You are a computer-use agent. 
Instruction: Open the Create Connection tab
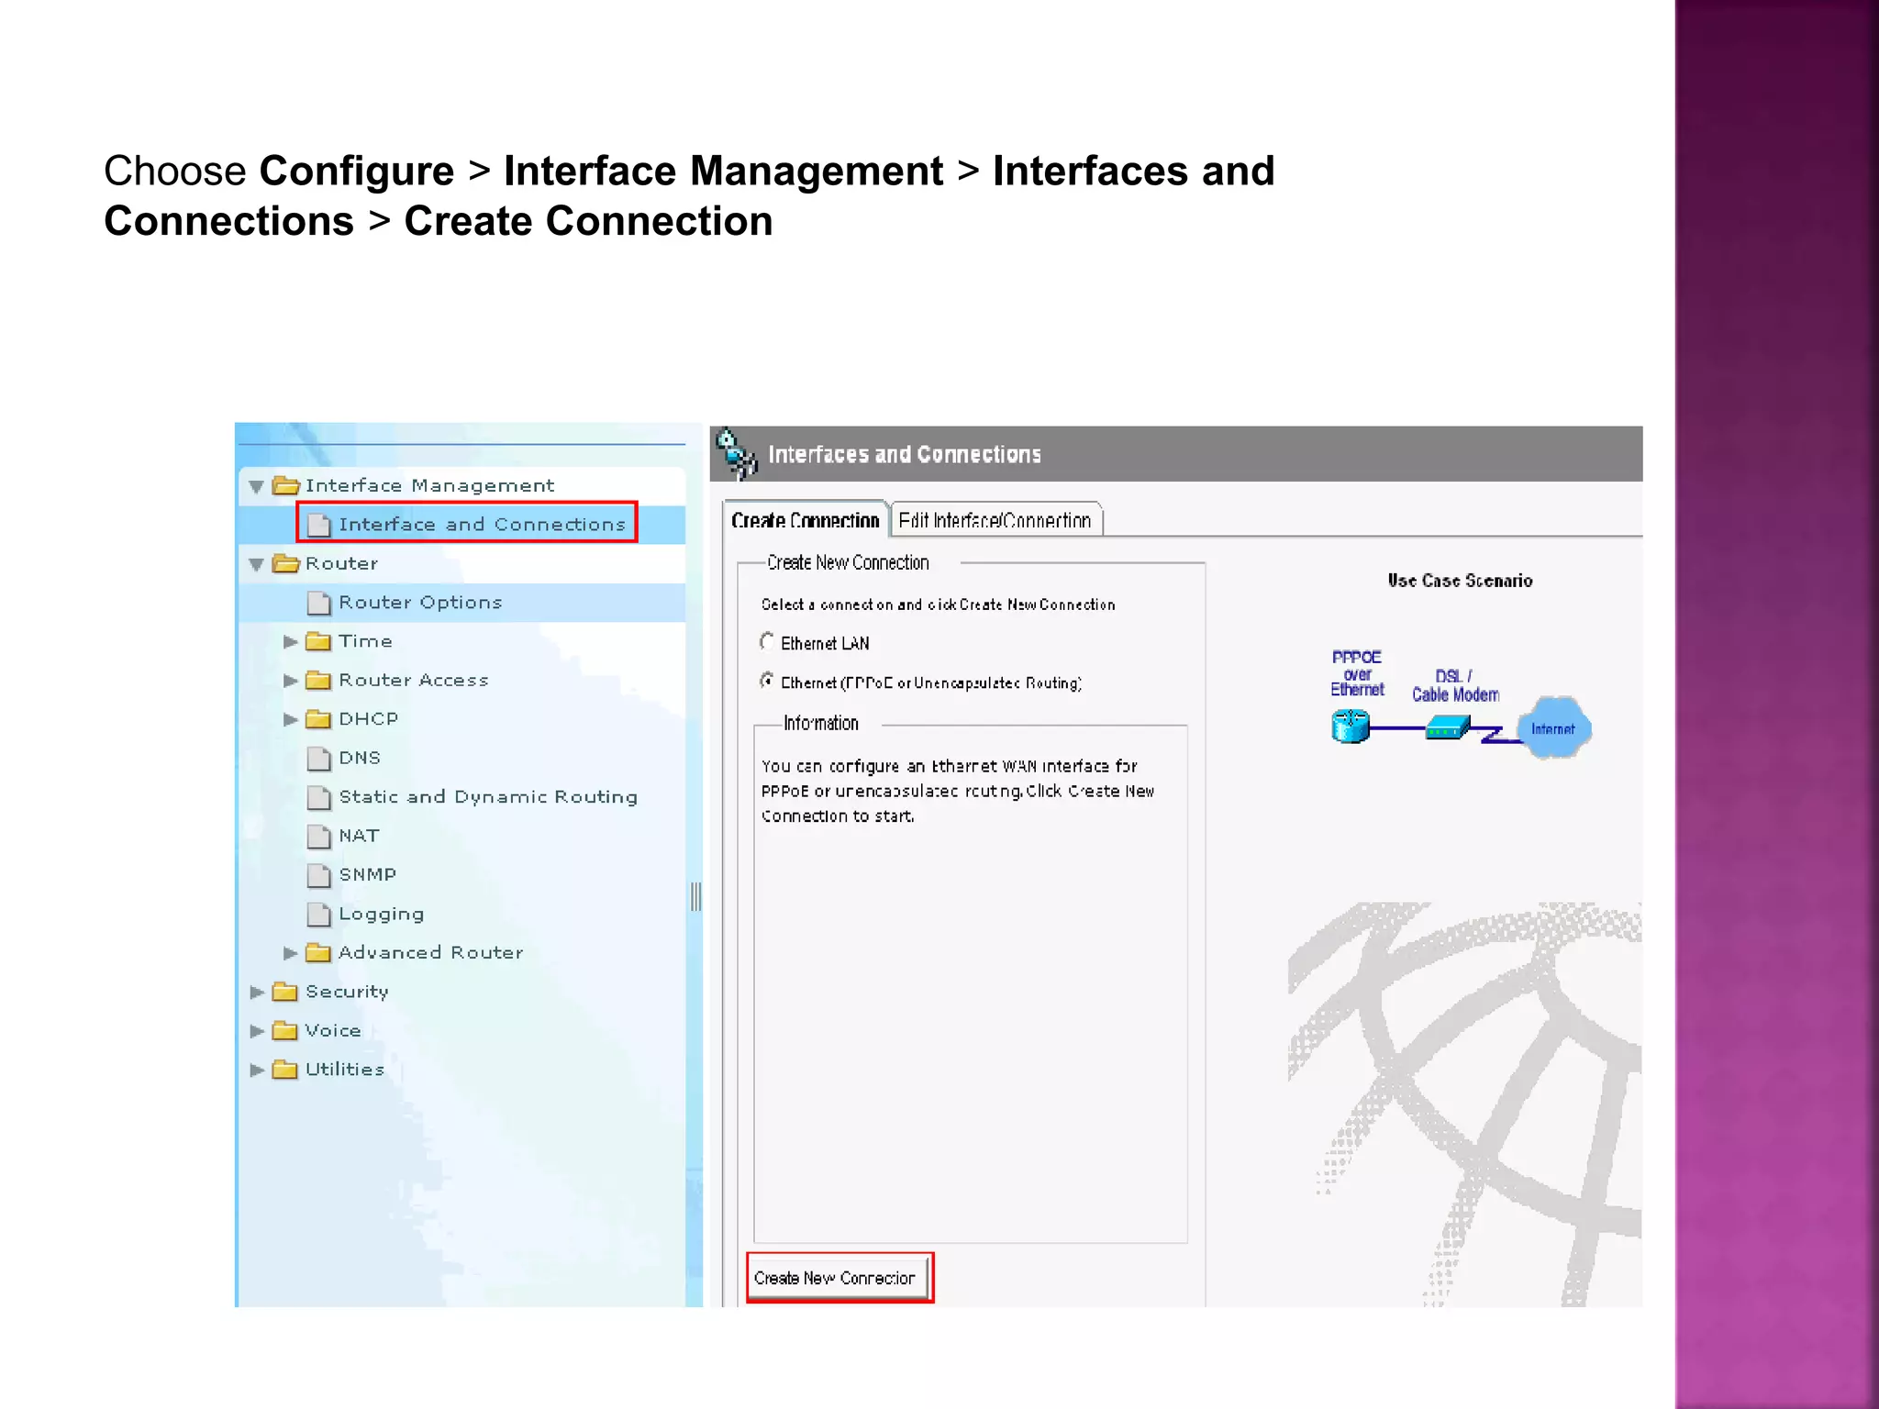805,520
